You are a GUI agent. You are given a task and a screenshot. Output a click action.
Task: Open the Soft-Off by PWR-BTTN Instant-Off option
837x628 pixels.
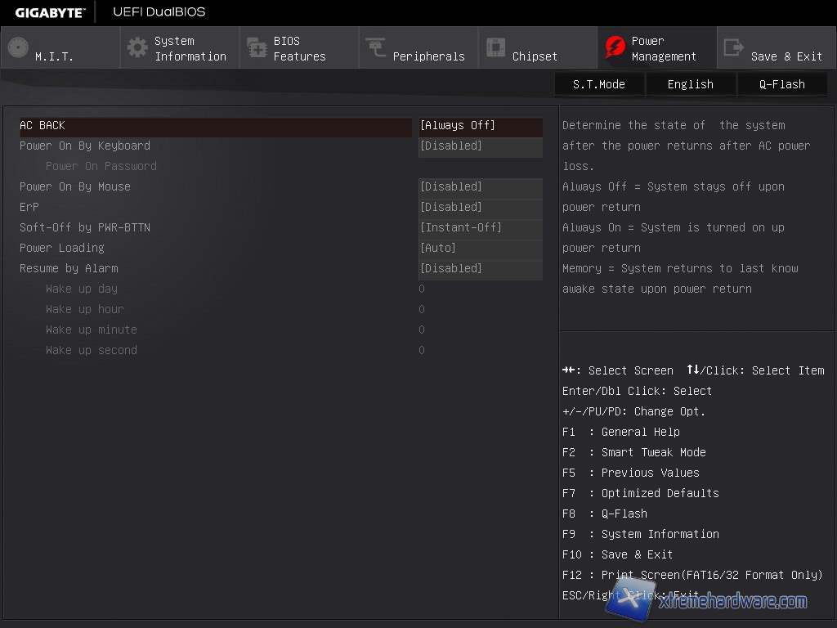pyautogui.click(x=480, y=228)
